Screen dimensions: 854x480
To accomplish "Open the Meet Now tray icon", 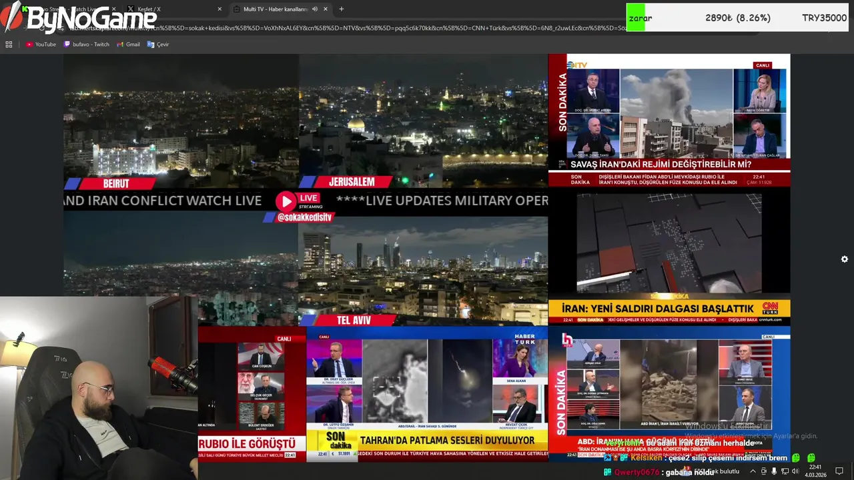I will [764, 471].
